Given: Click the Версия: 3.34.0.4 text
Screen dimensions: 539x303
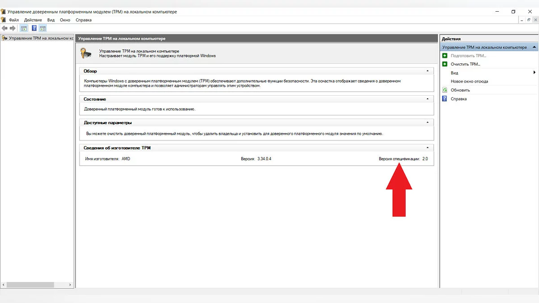Looking at the screenshot, I should [256, 159].
